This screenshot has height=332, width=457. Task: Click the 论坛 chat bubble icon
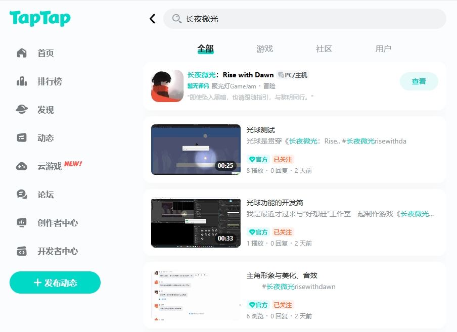tap(22, 194)
